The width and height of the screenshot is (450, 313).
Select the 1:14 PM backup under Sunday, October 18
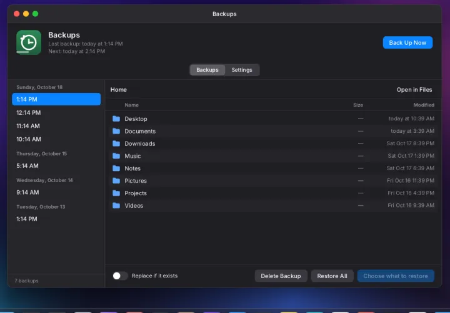(56, 99)
